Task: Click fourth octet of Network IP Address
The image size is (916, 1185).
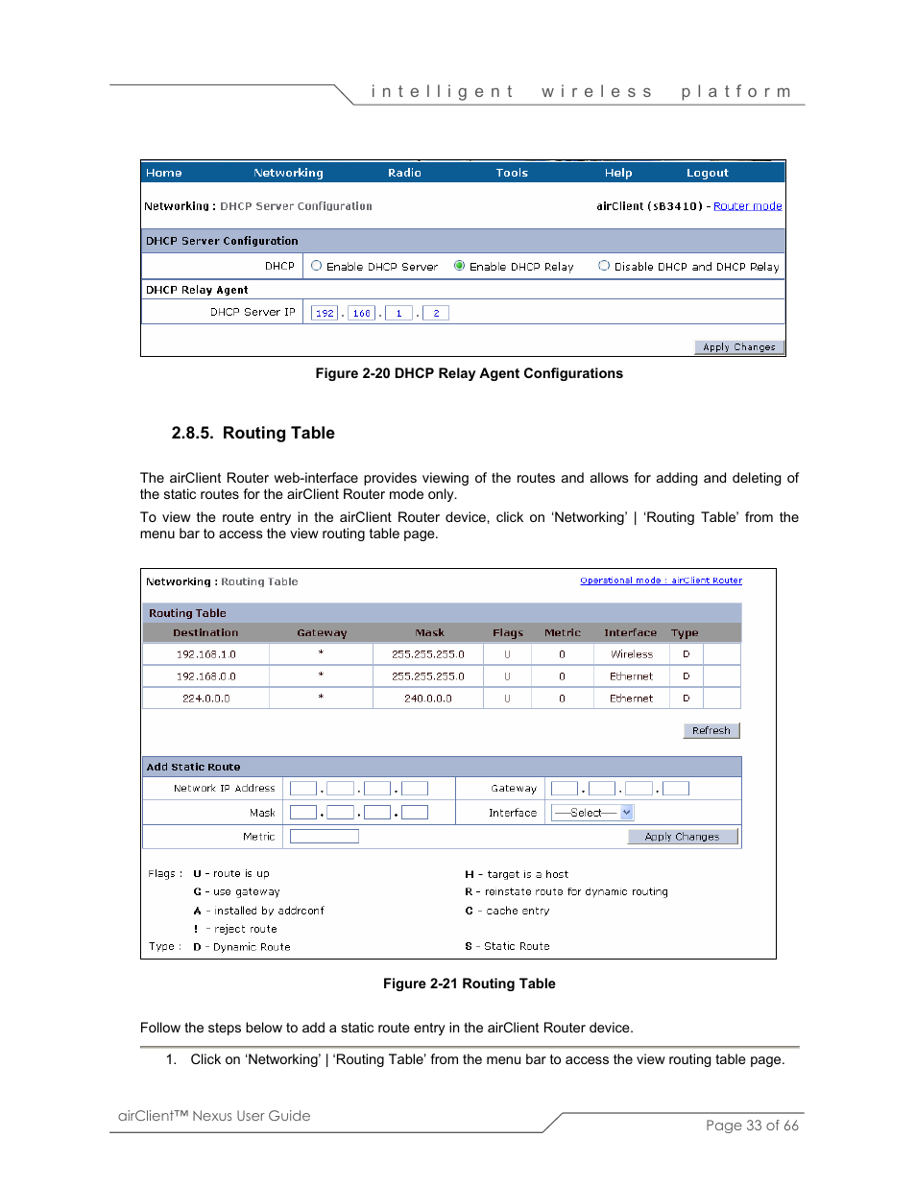Action: click(x=415, y=789)
